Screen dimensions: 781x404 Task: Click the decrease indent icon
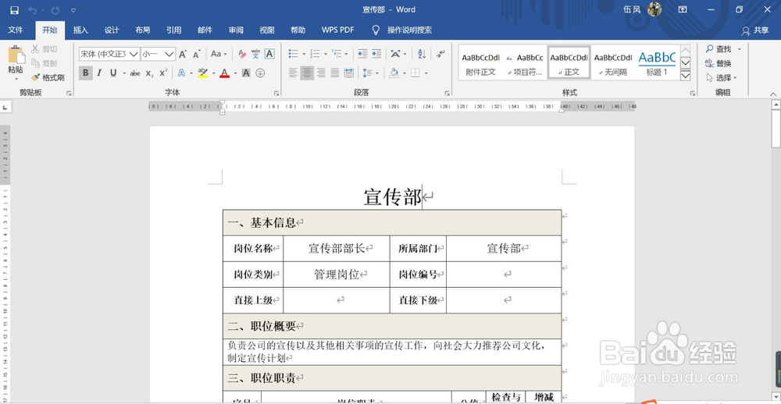(362, 54)
